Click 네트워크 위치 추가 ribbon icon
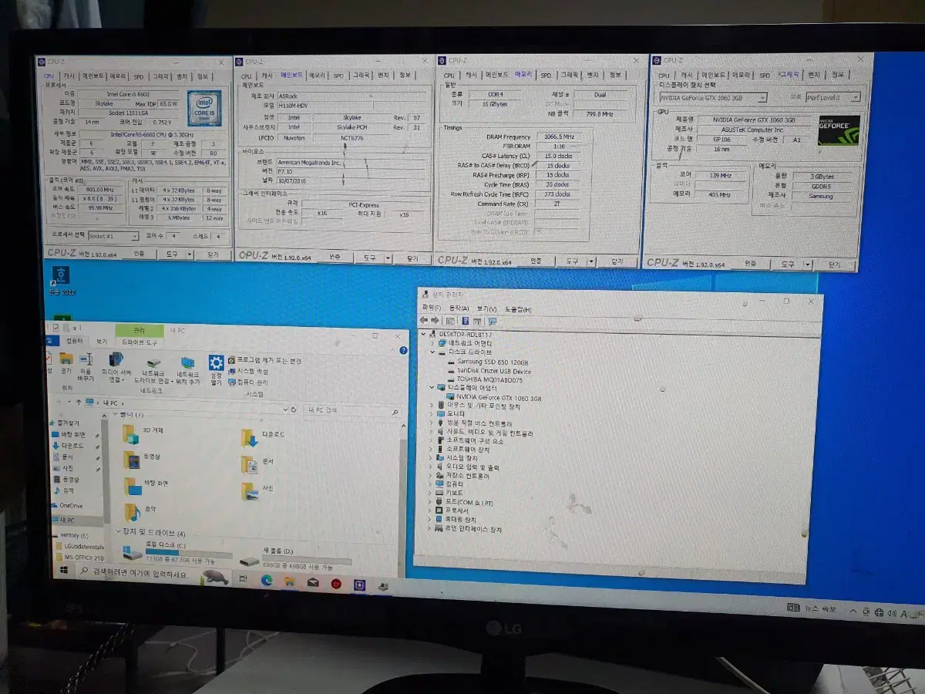This screenshot has height=694, width=925. (187, 370)
